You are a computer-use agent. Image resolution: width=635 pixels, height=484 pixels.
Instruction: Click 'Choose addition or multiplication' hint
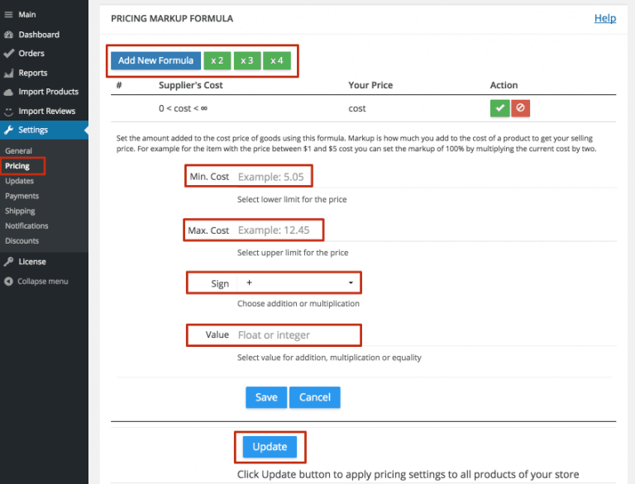[298, 303]
